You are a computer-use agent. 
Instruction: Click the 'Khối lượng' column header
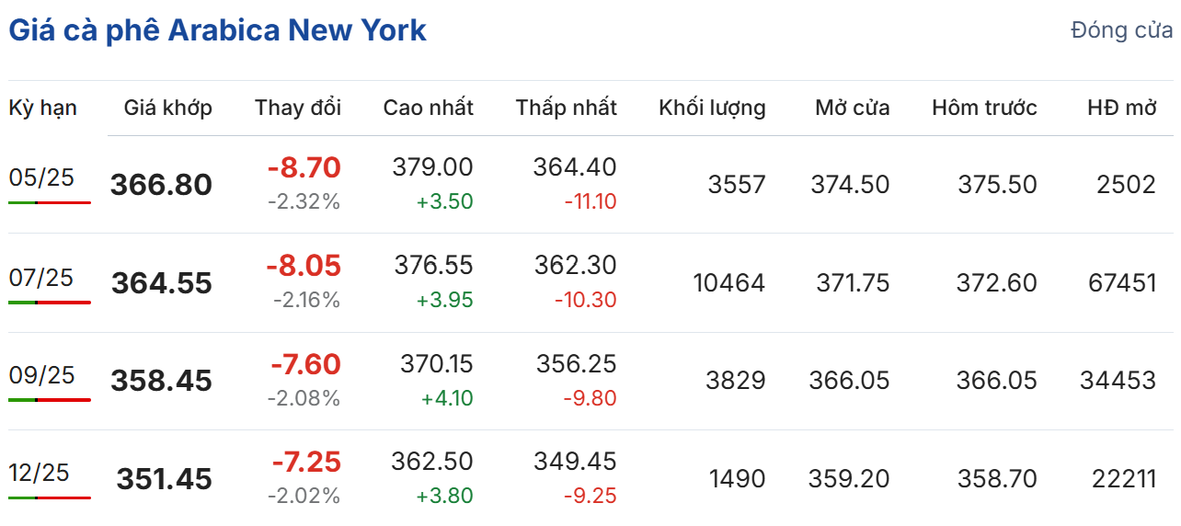[712, 108]
